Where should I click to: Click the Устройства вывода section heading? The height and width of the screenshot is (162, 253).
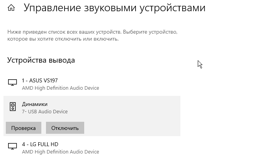click(41, 60)
